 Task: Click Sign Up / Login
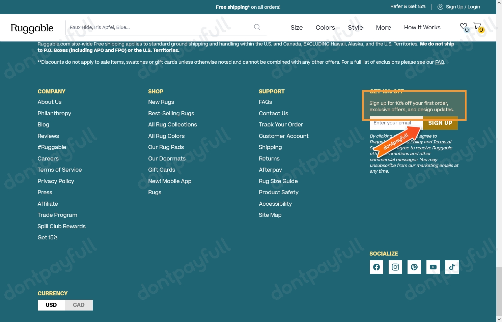(x=463, y=7)
